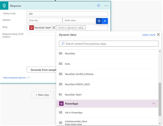Collapse the PowerApps section chevron
The height and width of the screenshot is (126, 163).
(154, 103)
